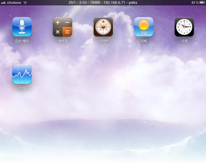
Task: Tap the 81 % battery percentage
Action: point(195,2)
